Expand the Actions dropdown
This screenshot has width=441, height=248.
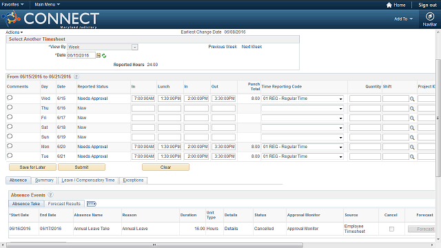click(14, 32)
